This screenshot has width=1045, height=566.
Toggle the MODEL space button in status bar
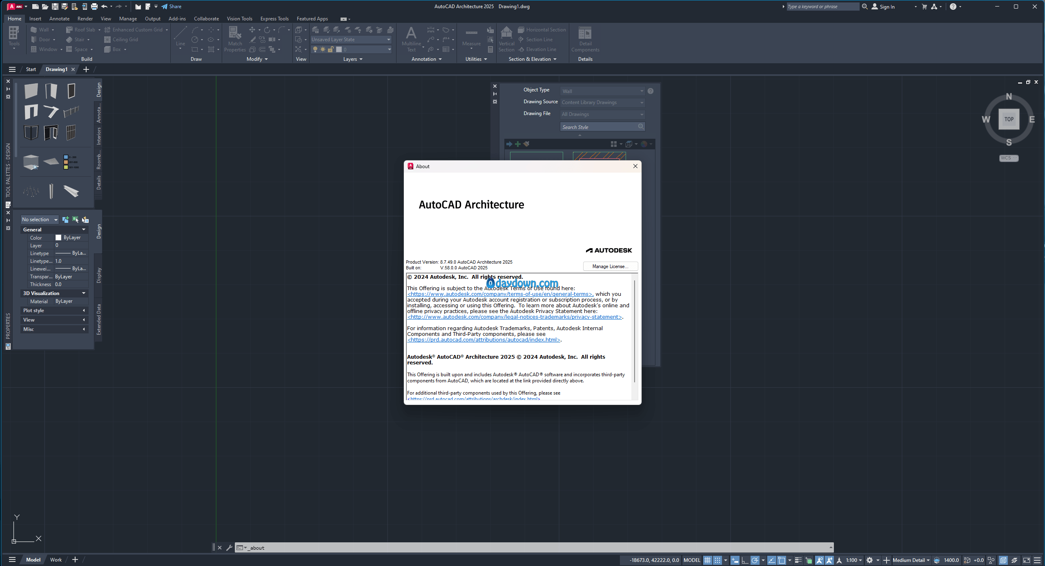coord(692,560)
